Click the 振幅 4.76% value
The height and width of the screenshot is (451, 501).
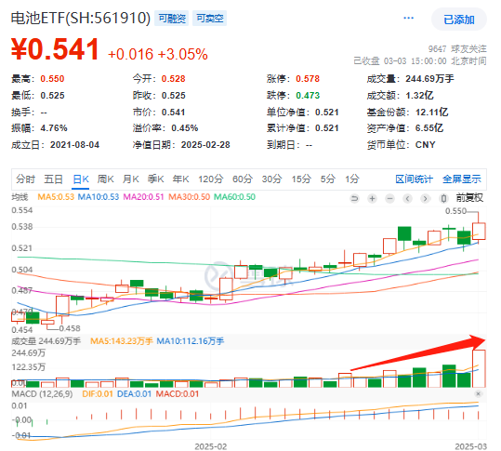click(x=54, y=128)
